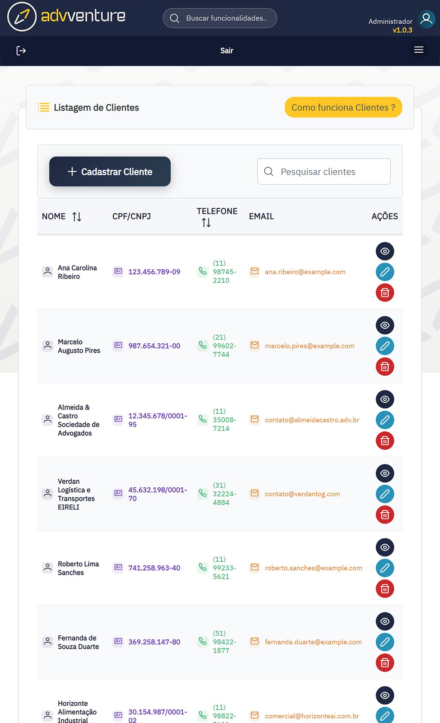Screen dimensions: 440x723
Task: View Ana Carolina Ribeiro's details (eye icon)
Action: 385,251
